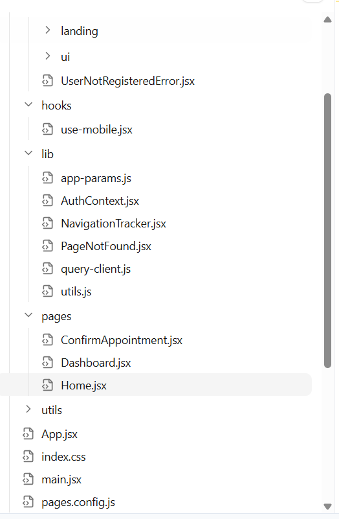Image resolution: width=339 pixels, height=519 pixels.
Task: Click the NavigationTracker.jsx file icon
Action: click(x=47, y=224)
